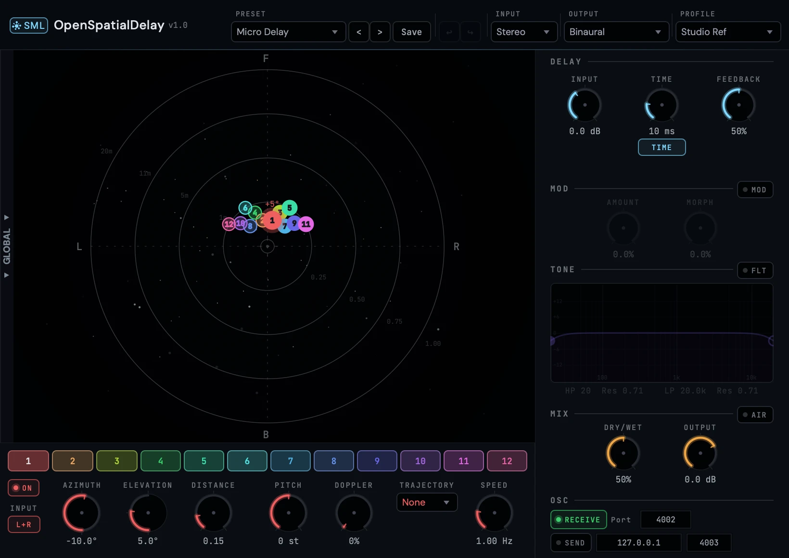
Task: Select magenta node 11 in the spatial view
Action: (x=306, y=224)
